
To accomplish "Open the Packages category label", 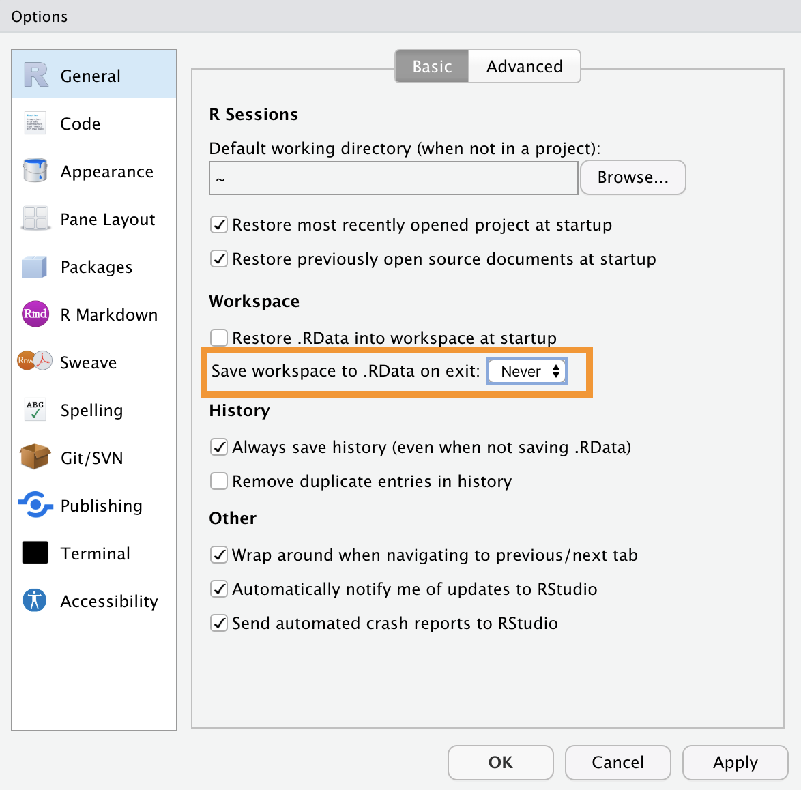I will point(97,267).
